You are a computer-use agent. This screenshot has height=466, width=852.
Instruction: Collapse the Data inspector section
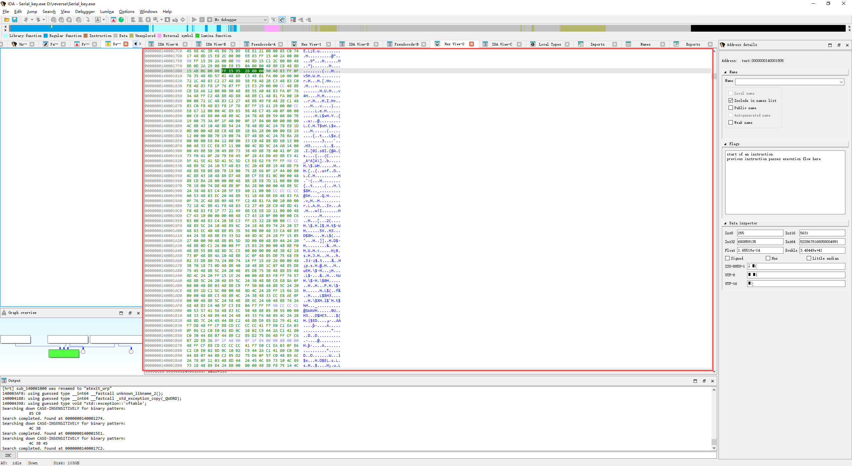pos(726,223)
